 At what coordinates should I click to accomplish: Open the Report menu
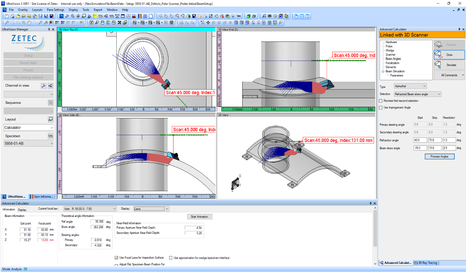(98, 10)
